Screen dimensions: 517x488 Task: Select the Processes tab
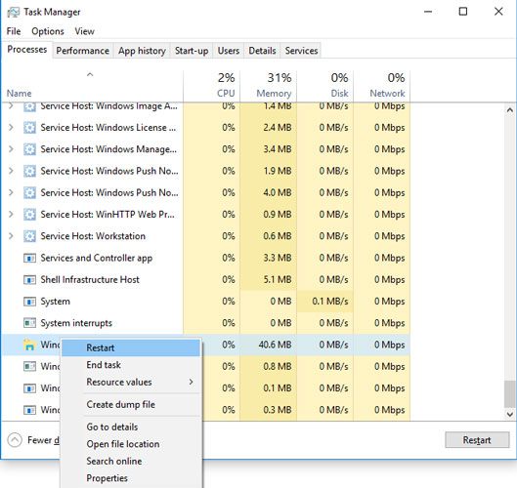pos(27,50)
